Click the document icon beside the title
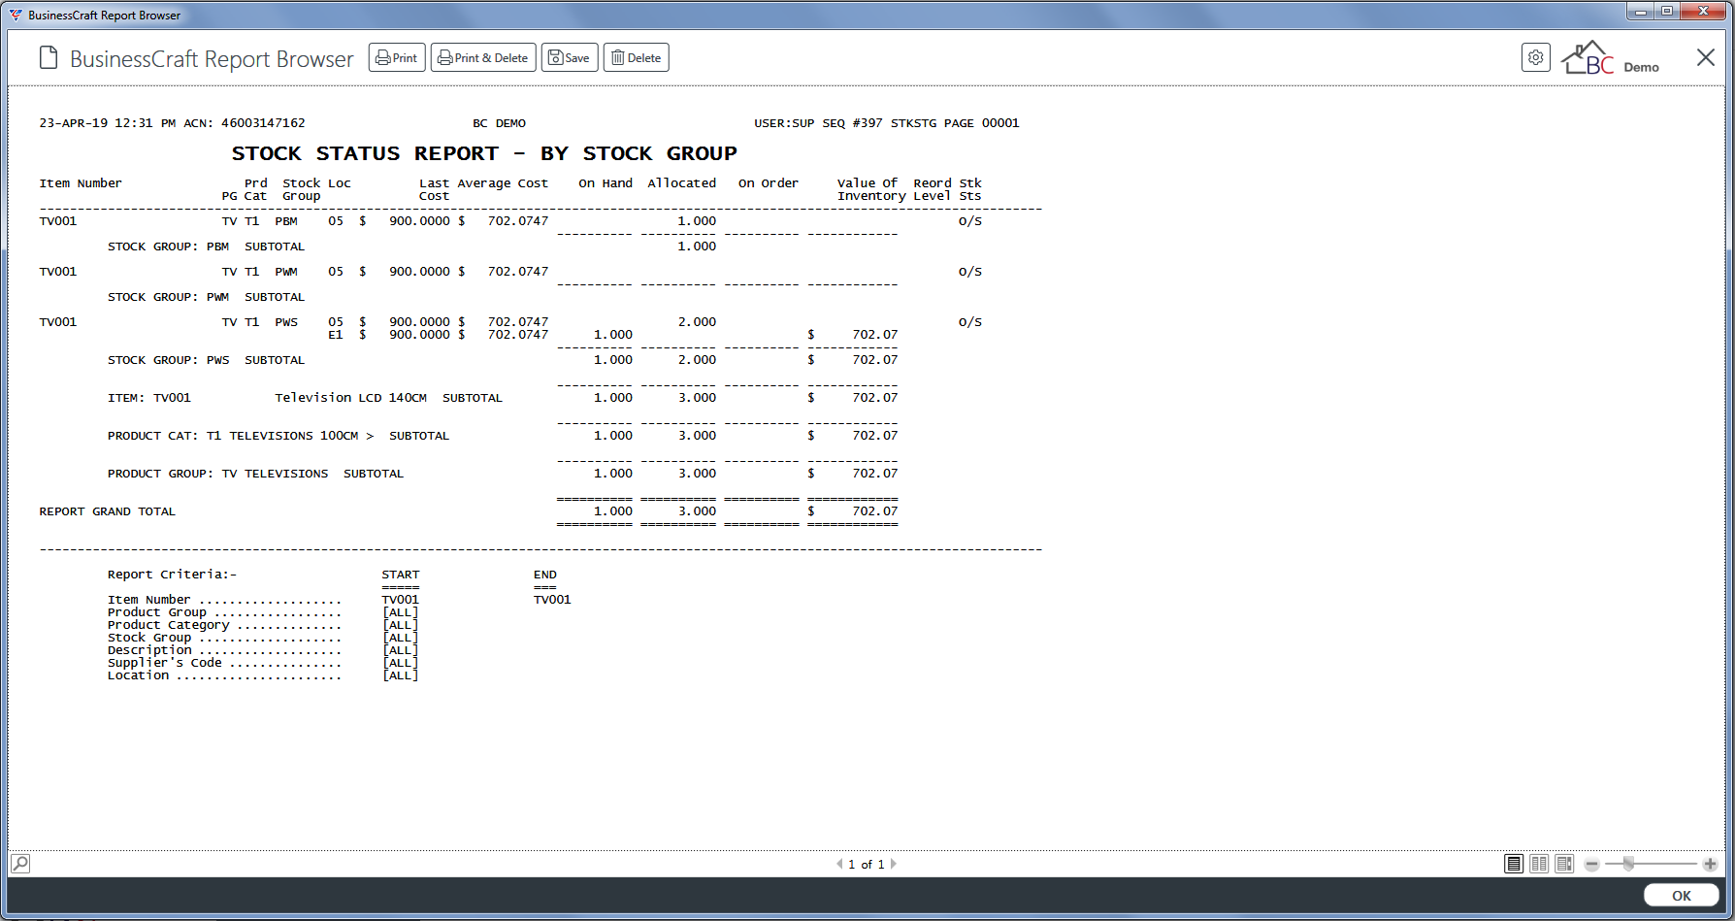The height and width of the screenshot is (921, 1735). click(x=49, y=58)
